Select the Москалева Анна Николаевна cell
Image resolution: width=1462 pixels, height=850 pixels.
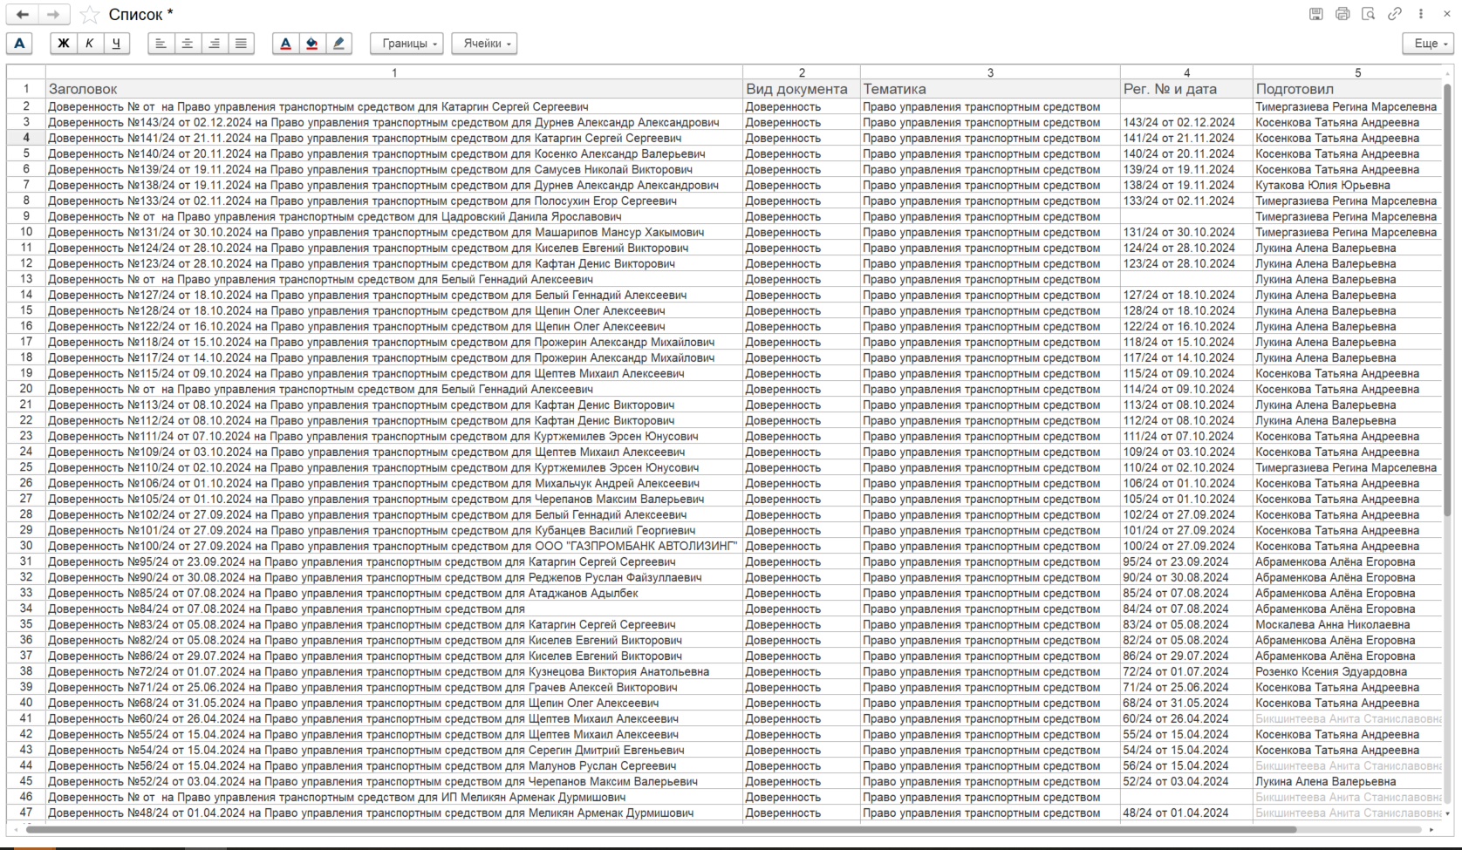click(x=1348, y=624)
